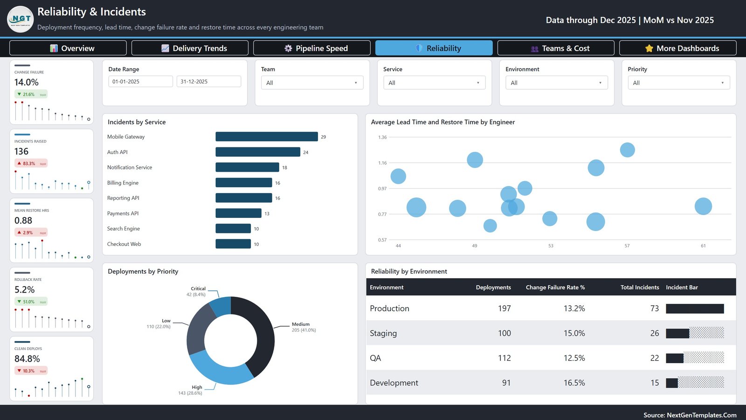
Task: Sort by the Environment column header
Action: coord(387,287)
